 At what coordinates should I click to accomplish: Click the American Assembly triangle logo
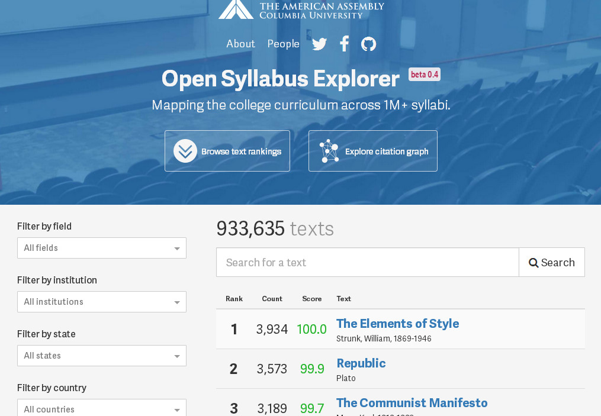(236, 9)
